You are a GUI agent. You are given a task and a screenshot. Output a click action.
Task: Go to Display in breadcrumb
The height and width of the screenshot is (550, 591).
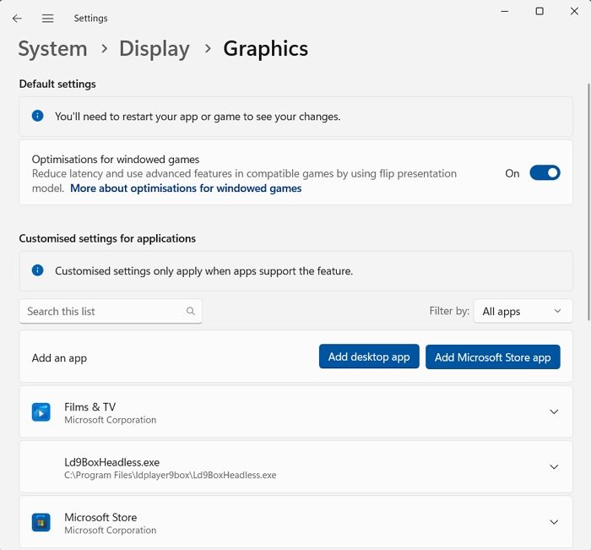pos(155,49)
